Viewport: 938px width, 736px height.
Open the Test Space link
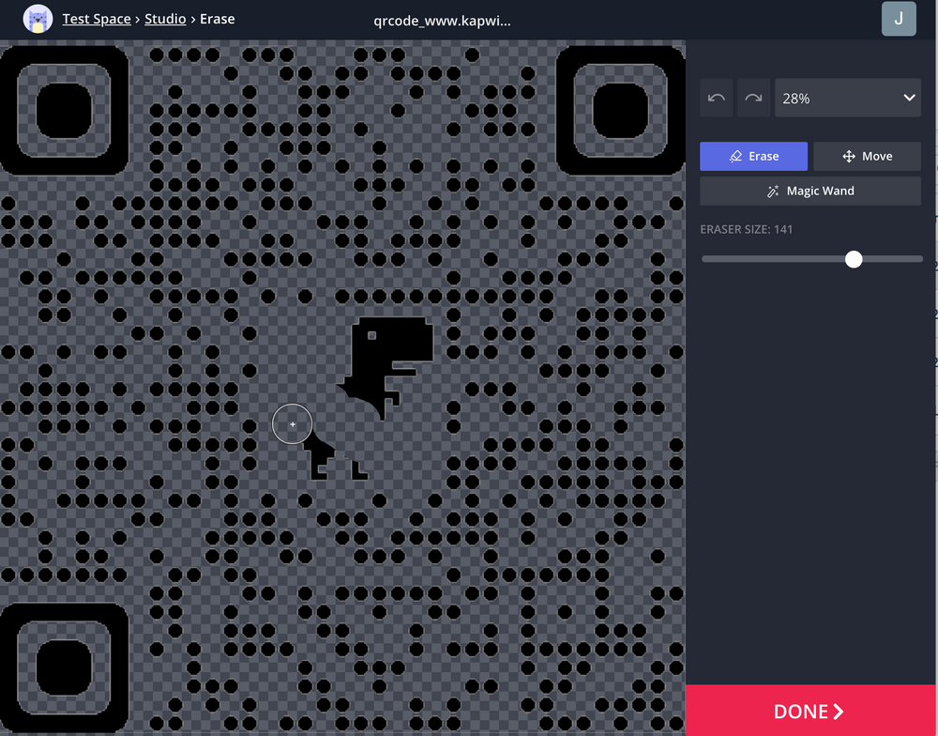click(97, 18)
